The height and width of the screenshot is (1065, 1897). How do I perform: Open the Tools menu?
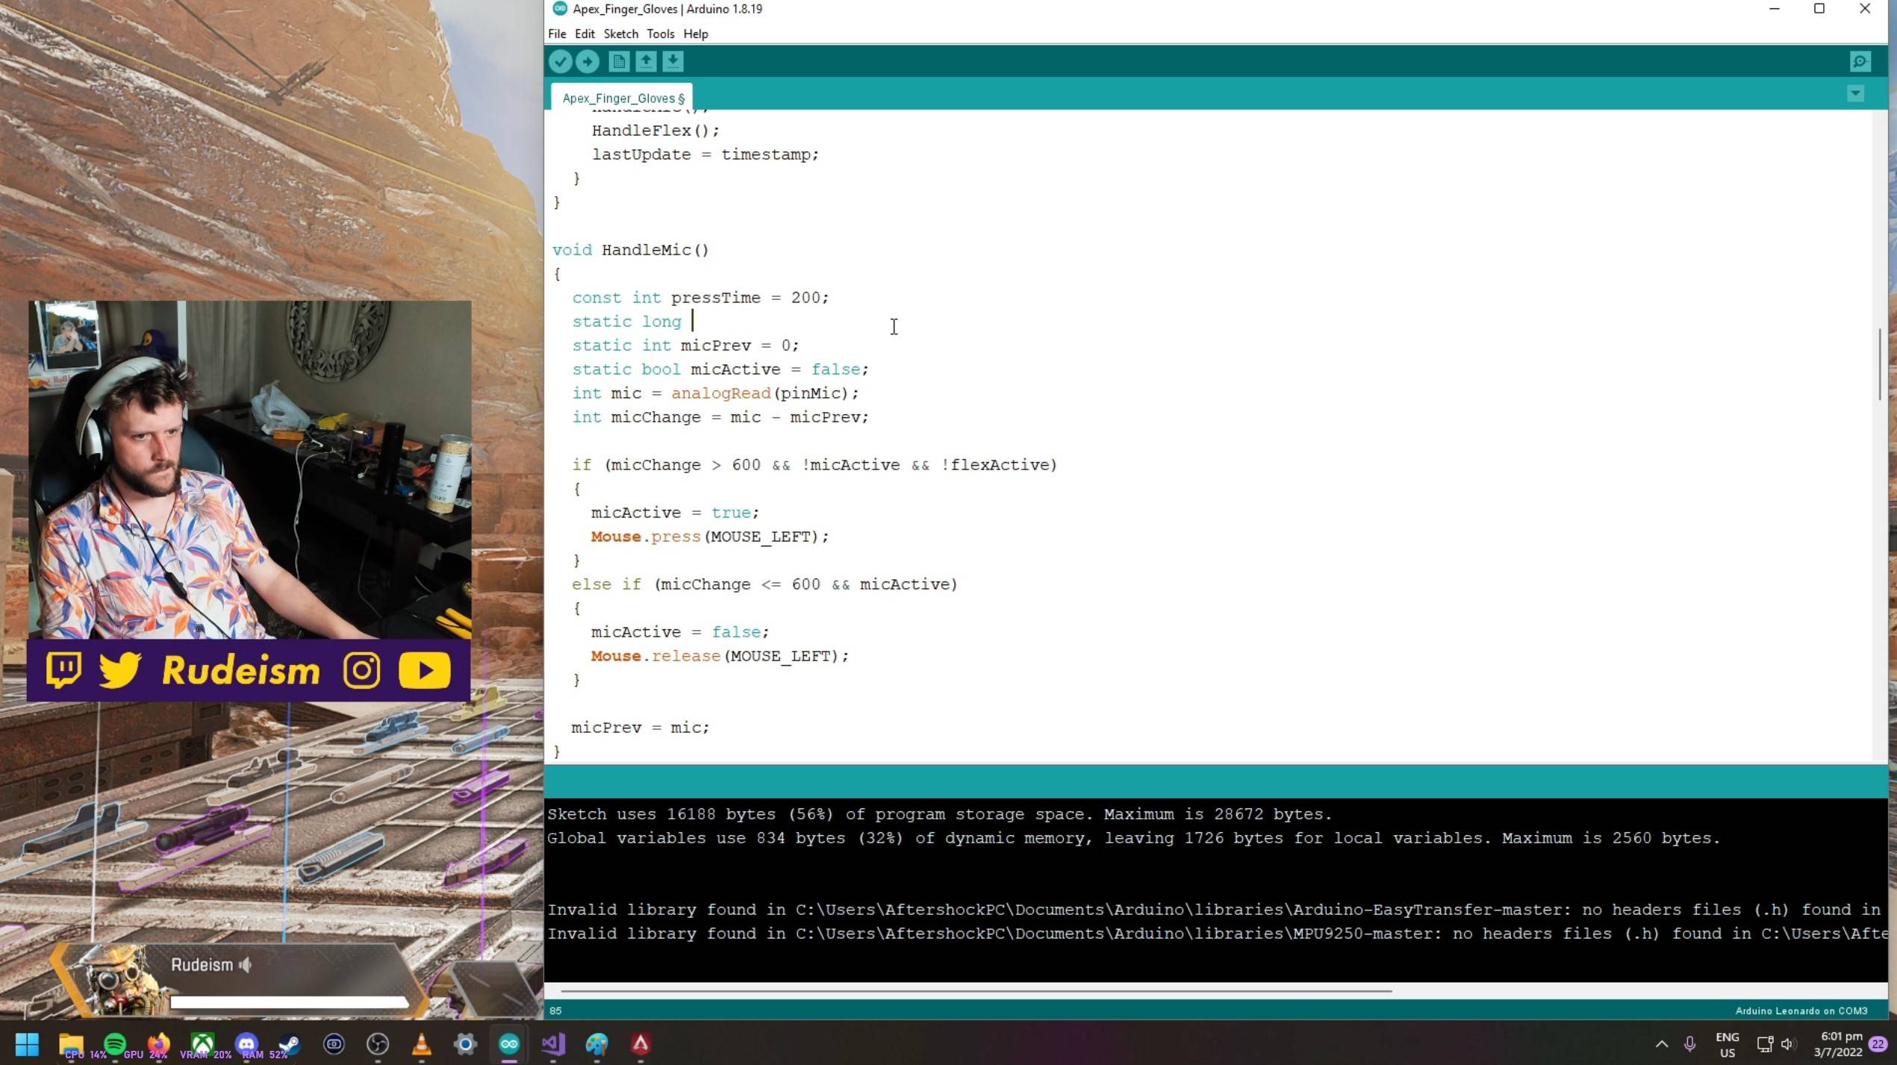660,34
